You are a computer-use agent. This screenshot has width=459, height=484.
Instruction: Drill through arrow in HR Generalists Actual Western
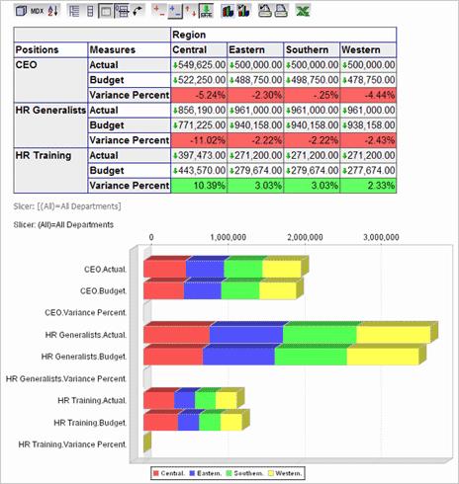point(345,111)
